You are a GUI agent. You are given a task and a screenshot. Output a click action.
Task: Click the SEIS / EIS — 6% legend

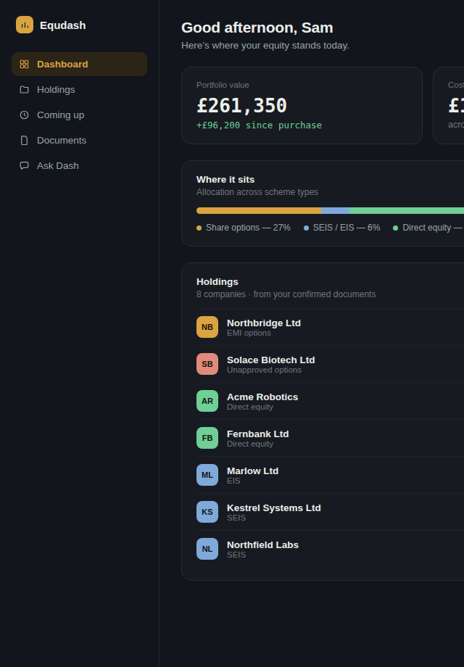coord(342,228)
